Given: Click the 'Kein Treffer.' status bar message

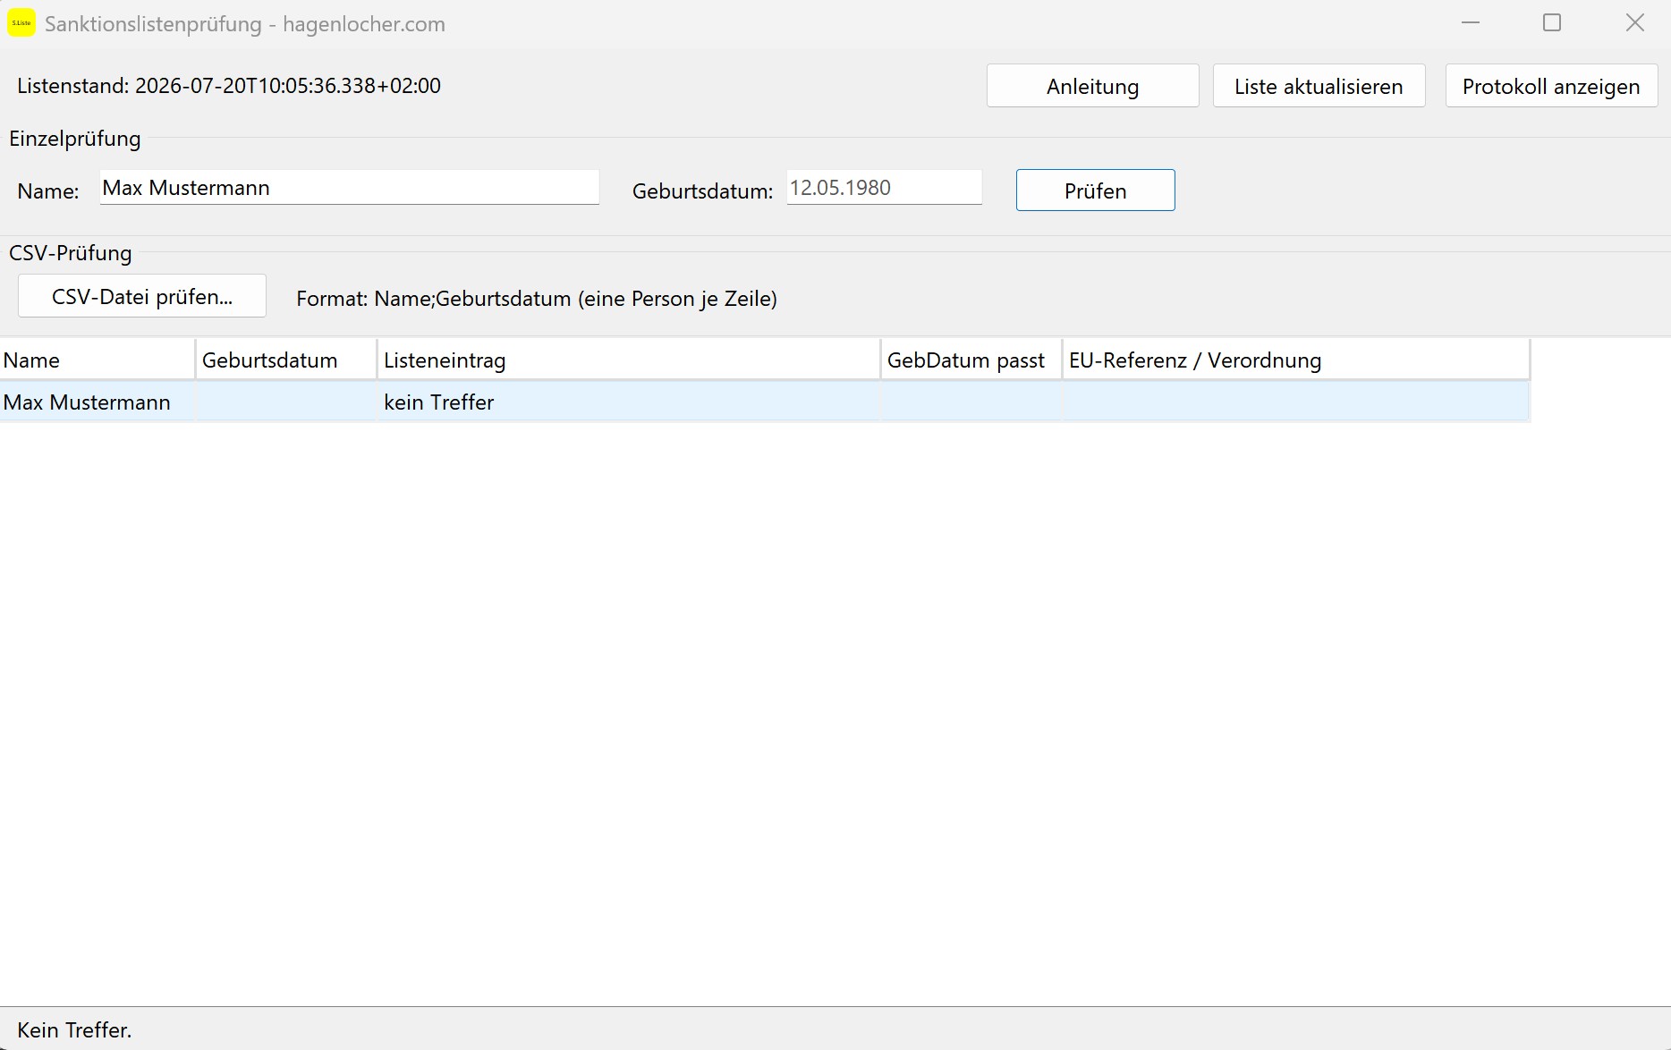Looking at the screenshot, I should (x=74, y=1030).
